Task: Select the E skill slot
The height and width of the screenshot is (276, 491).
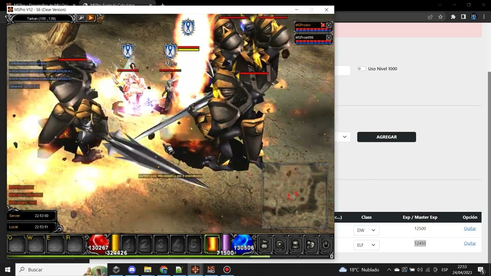Action: tap(55, 244)
